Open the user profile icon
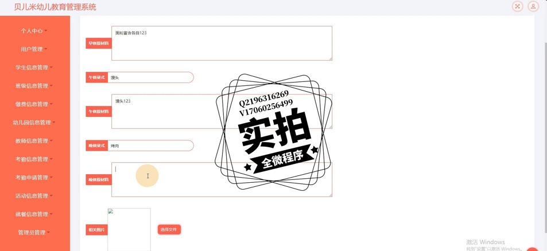Image resolution: width=547 pixels, height=251 pixels. tap(533, 6)
